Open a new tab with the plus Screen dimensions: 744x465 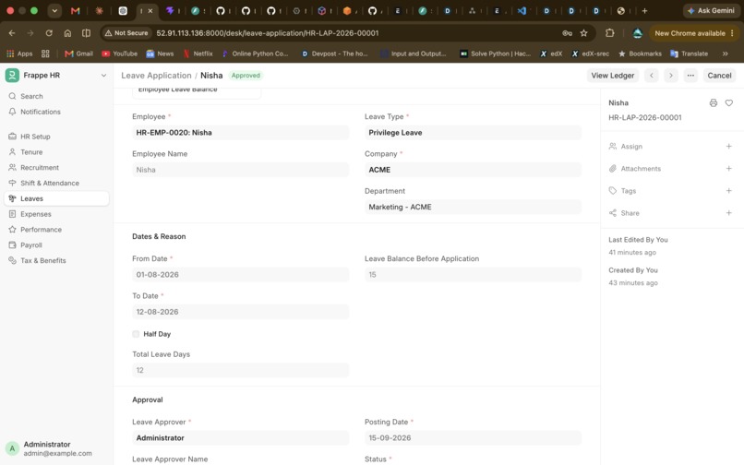[x=644, y=10]
